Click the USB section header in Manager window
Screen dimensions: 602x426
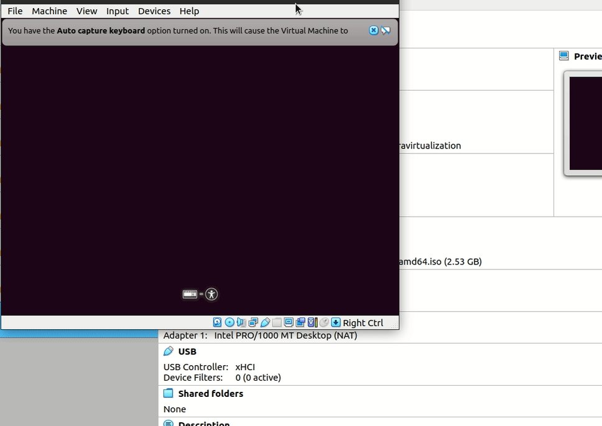click(187, 351)
